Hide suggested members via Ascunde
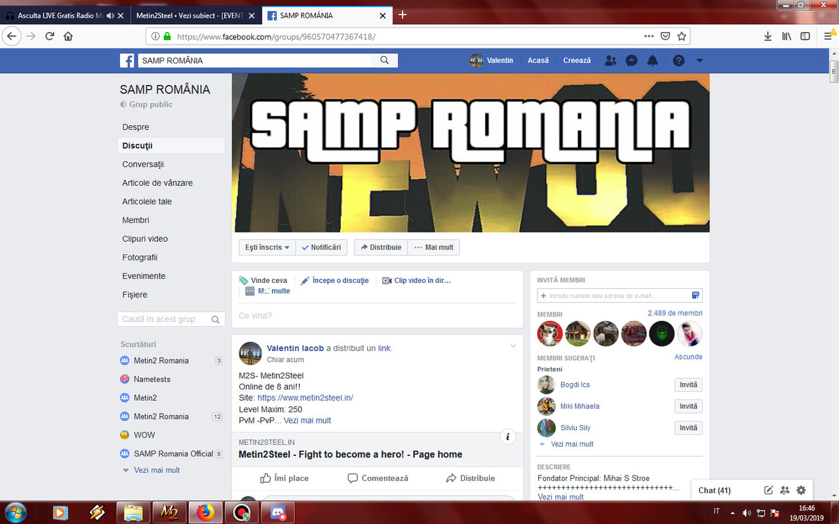 click(688, 356)
